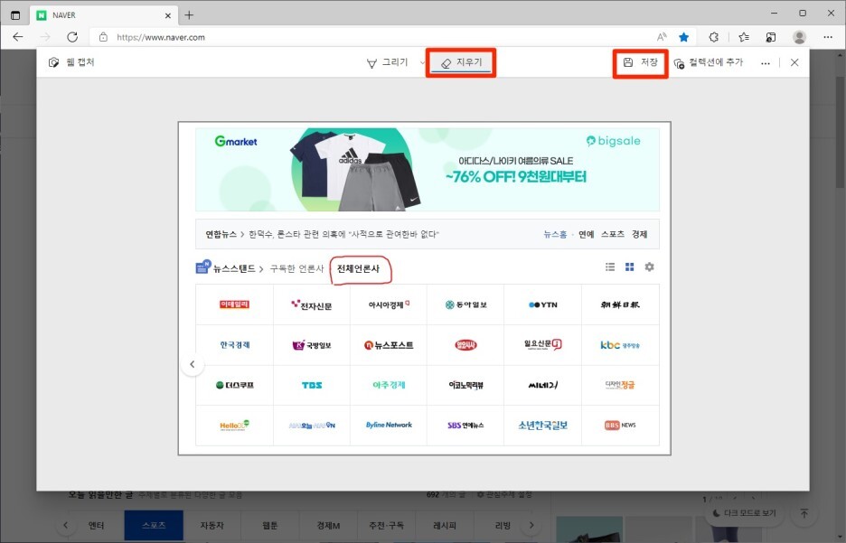846x543 pixels.
Task: Open Byline Network press logo
Action: (x=389, y=425)
